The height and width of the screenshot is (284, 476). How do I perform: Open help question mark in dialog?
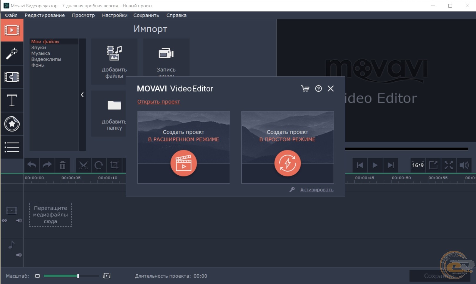pyautogui.click(x=318, y=89)
